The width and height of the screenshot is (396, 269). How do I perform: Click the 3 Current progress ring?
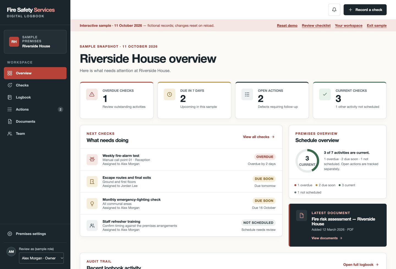point(307,161)
